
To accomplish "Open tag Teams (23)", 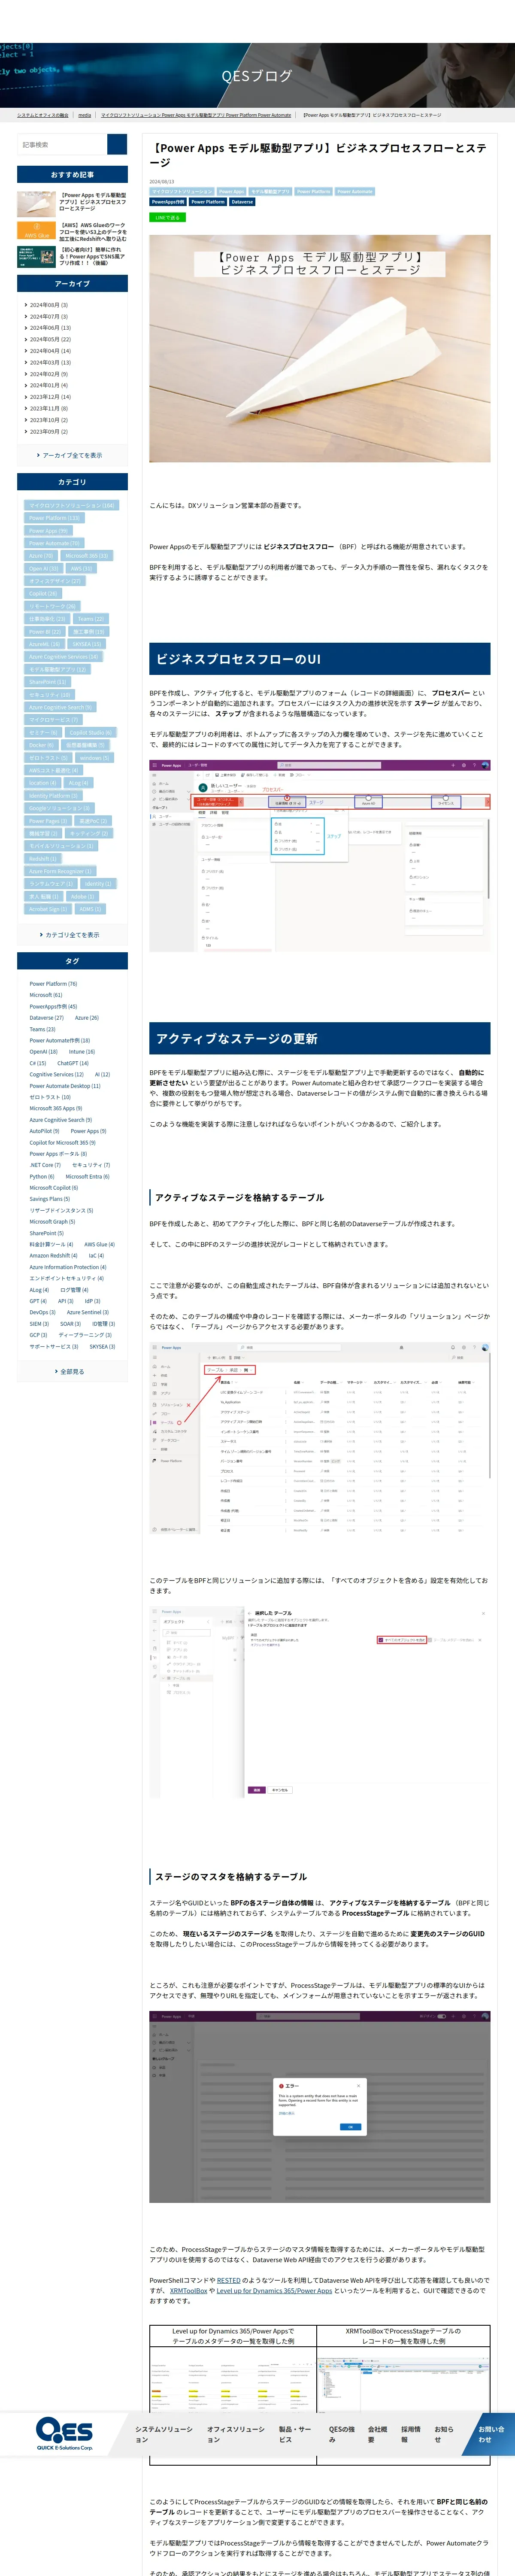I will 42,1029.
